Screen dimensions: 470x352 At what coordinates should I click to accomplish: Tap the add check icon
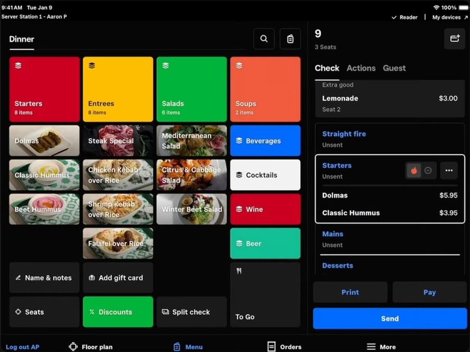454,39
